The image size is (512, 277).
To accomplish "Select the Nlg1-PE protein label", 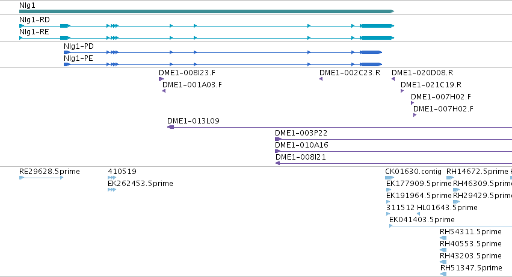I will 78,58.
